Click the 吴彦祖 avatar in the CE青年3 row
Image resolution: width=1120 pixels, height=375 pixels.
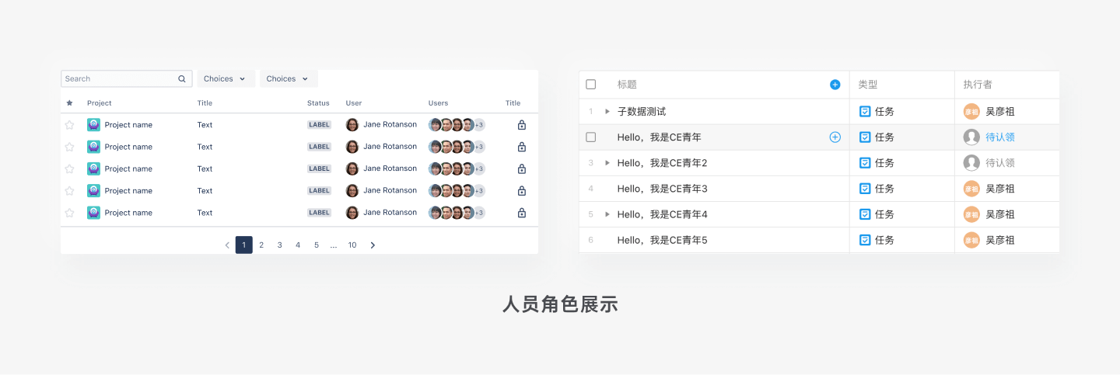[971, 189]
